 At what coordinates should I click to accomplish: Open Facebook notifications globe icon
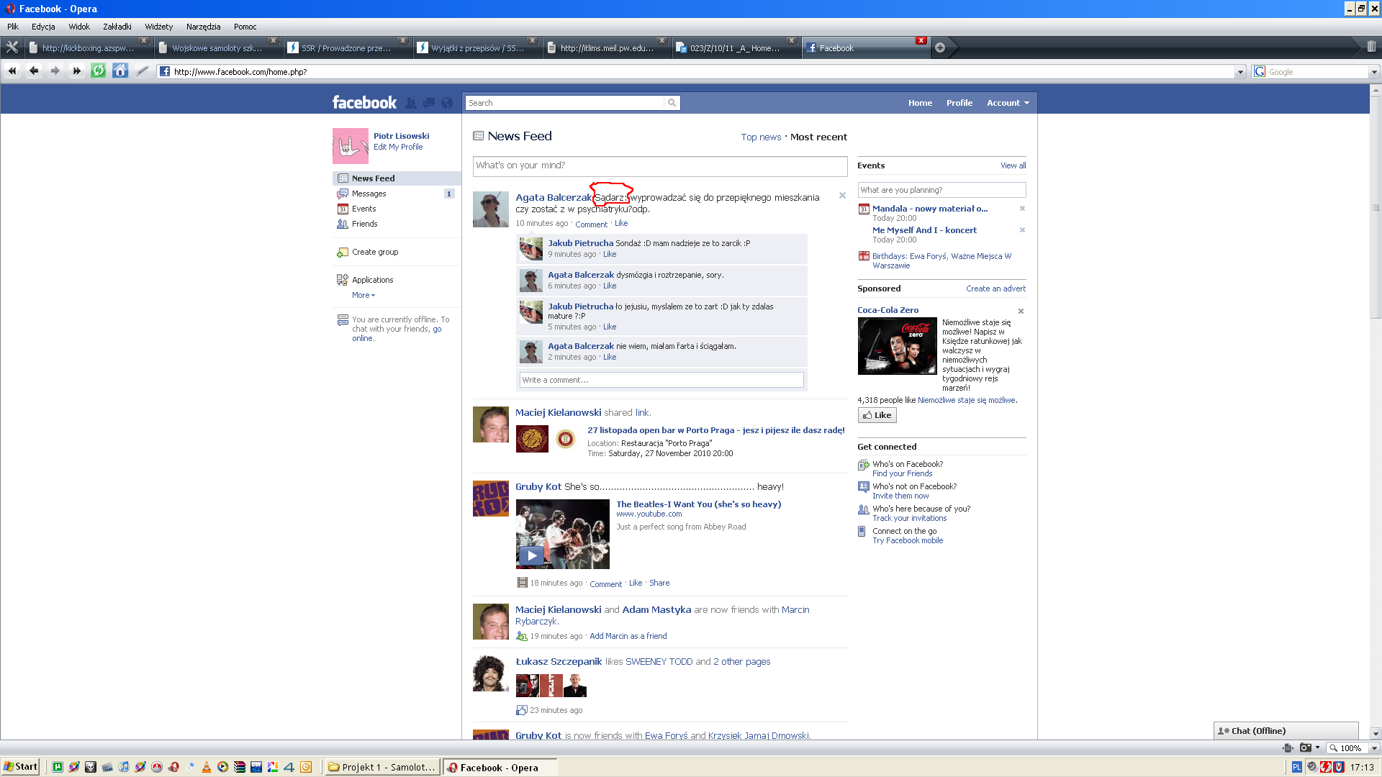[x=447, y=103]
